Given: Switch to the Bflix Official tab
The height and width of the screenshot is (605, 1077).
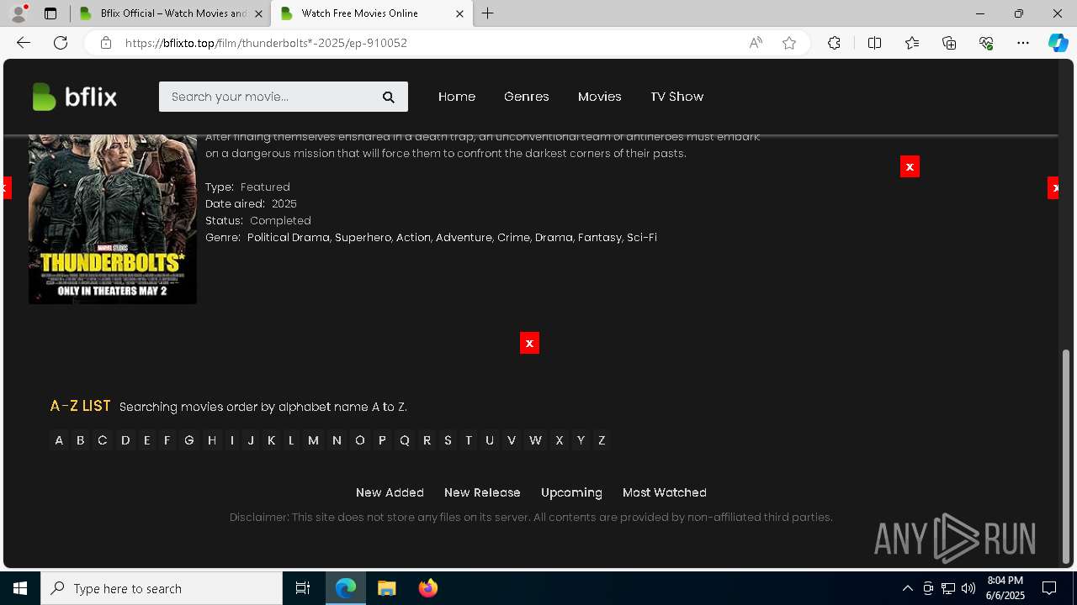Looking at the screenshot, I should tap(171, 13).
